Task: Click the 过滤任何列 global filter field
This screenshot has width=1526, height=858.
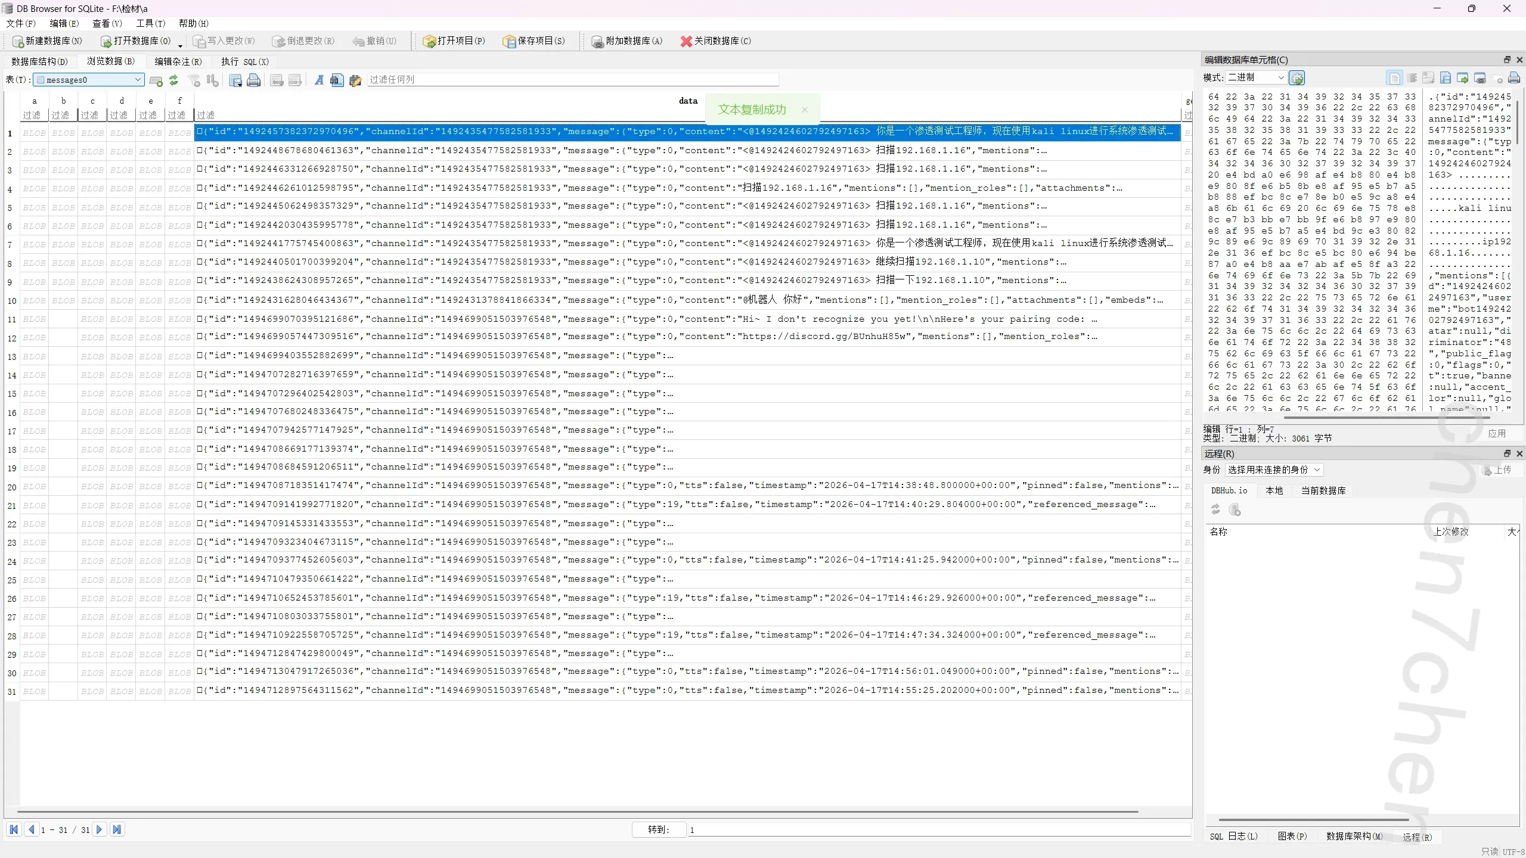Action: [x=573, y=79]
